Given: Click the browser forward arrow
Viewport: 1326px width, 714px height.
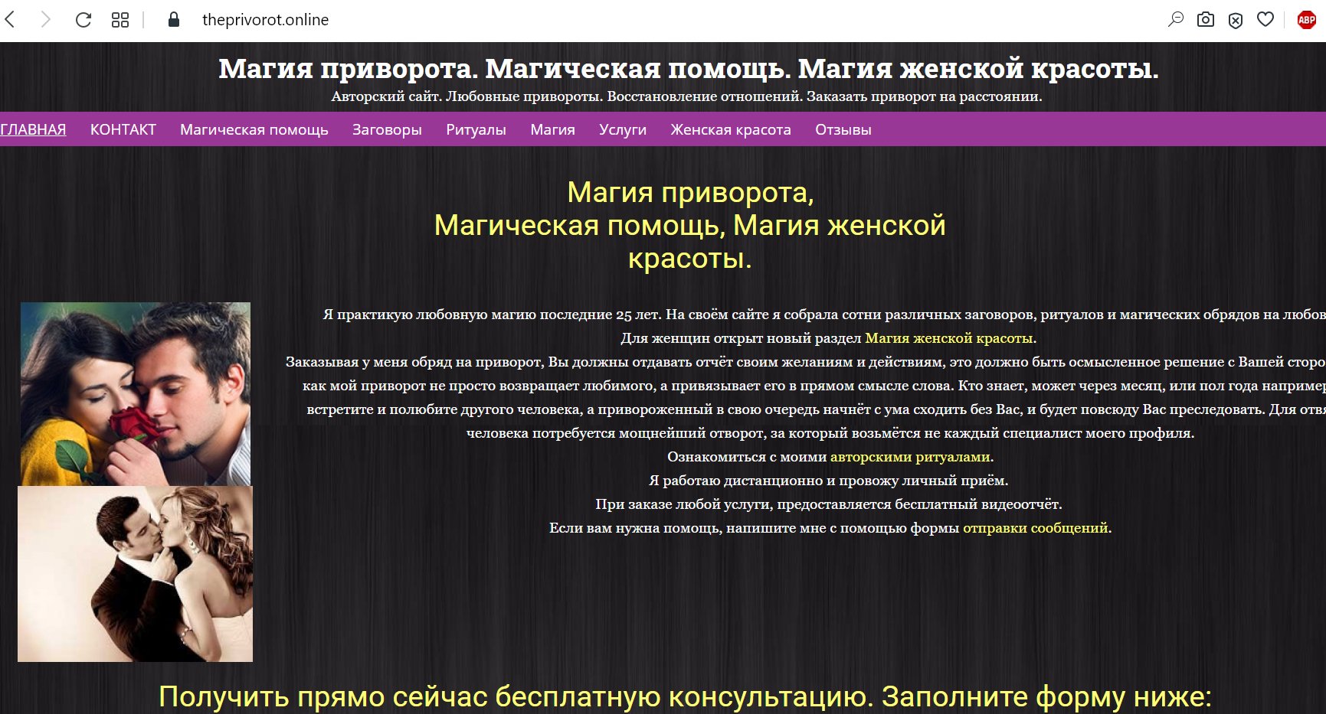Looking at the screenshot, I should click(x=46, y=20).
